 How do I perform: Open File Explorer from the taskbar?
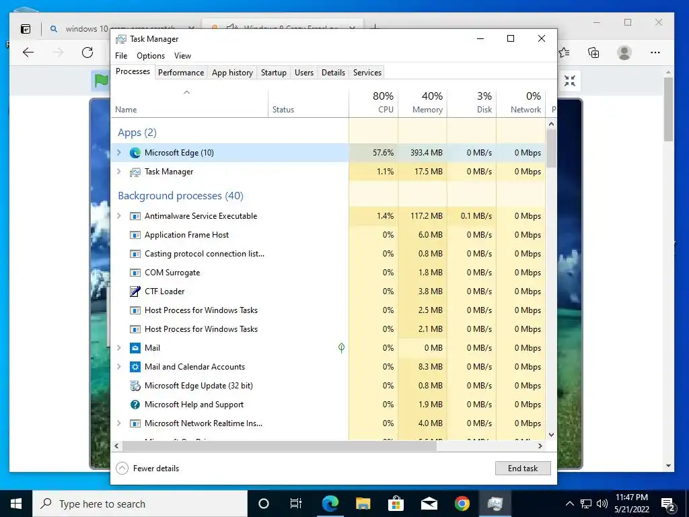tap(363, 504)
